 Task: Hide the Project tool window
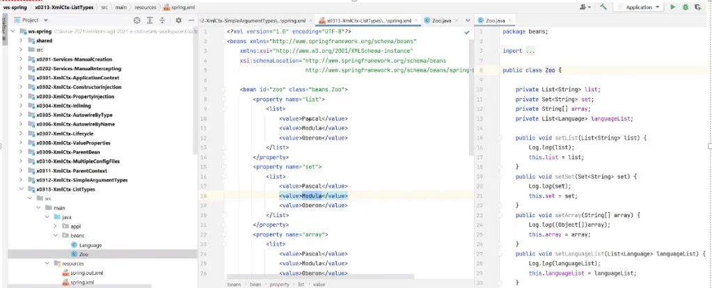(x=191, y=20)
